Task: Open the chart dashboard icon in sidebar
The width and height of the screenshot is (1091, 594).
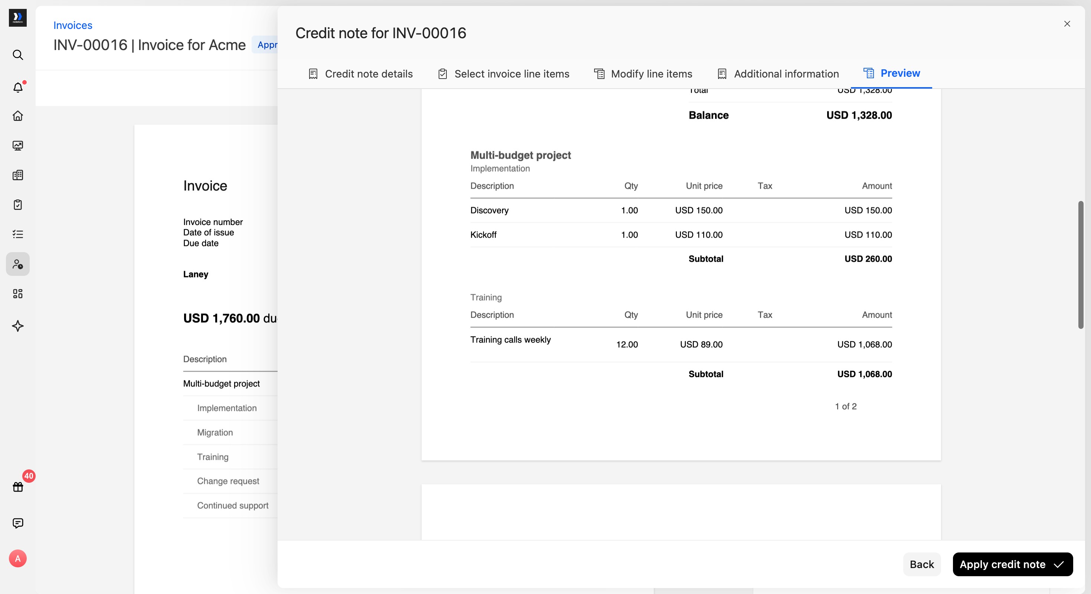Action: pos(18,146)
